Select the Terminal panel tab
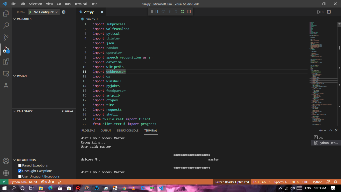341x192 pixels. click(x=151, y=130)
